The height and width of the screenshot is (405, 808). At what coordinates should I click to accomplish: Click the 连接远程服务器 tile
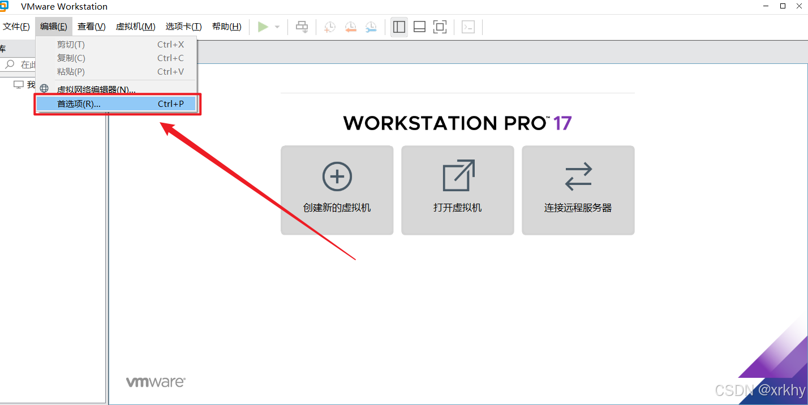click(x=578, y=190)
